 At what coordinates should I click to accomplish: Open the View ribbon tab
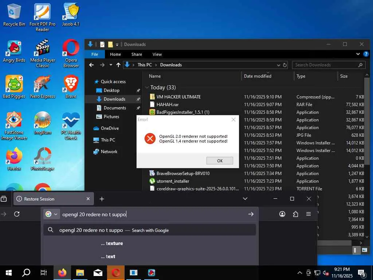[x=157, y=54]
